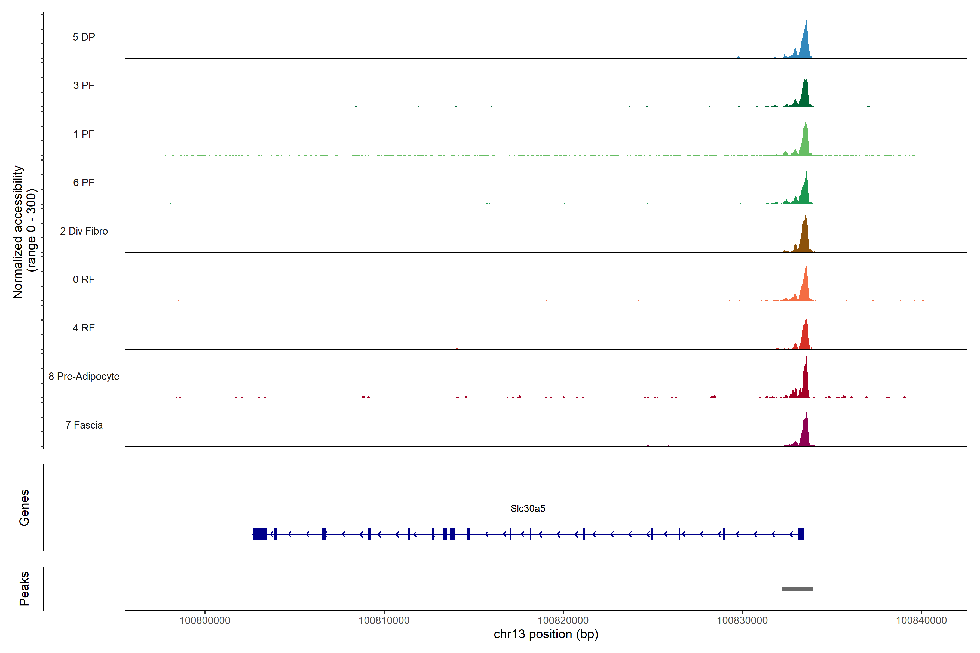The width and height of the screenshot is (980, 653).
Task: Click the 100820000 axis tick label
Action: [563, 620]
